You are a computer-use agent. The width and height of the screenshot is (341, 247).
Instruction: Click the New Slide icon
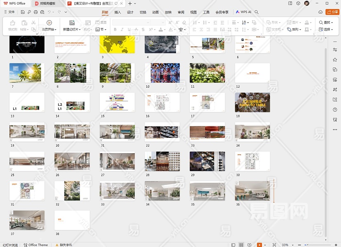coord(72,23)
